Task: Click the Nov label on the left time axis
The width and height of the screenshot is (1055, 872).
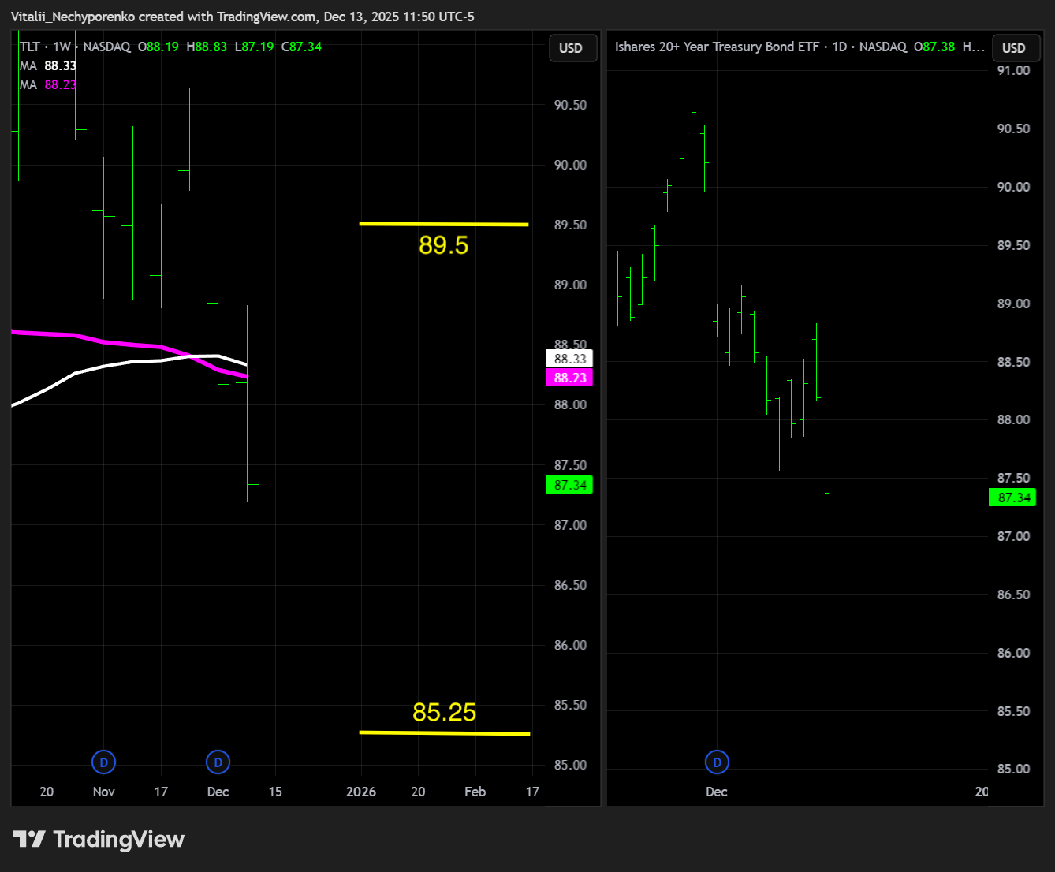Action: pos(103,792)
